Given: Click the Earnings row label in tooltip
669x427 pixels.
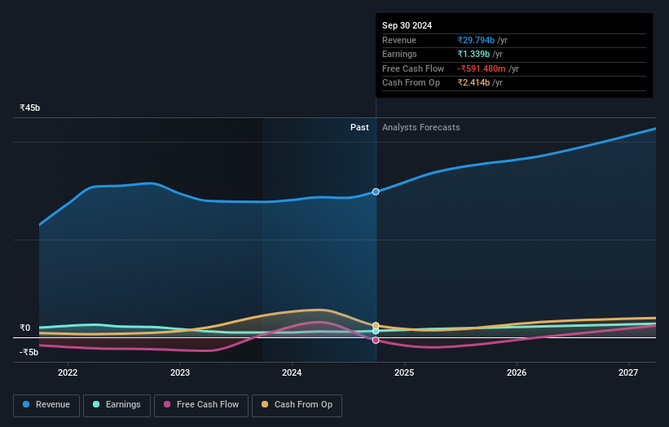Looking at the screenshot, I should pyautogui.click(x=400, y=54).
